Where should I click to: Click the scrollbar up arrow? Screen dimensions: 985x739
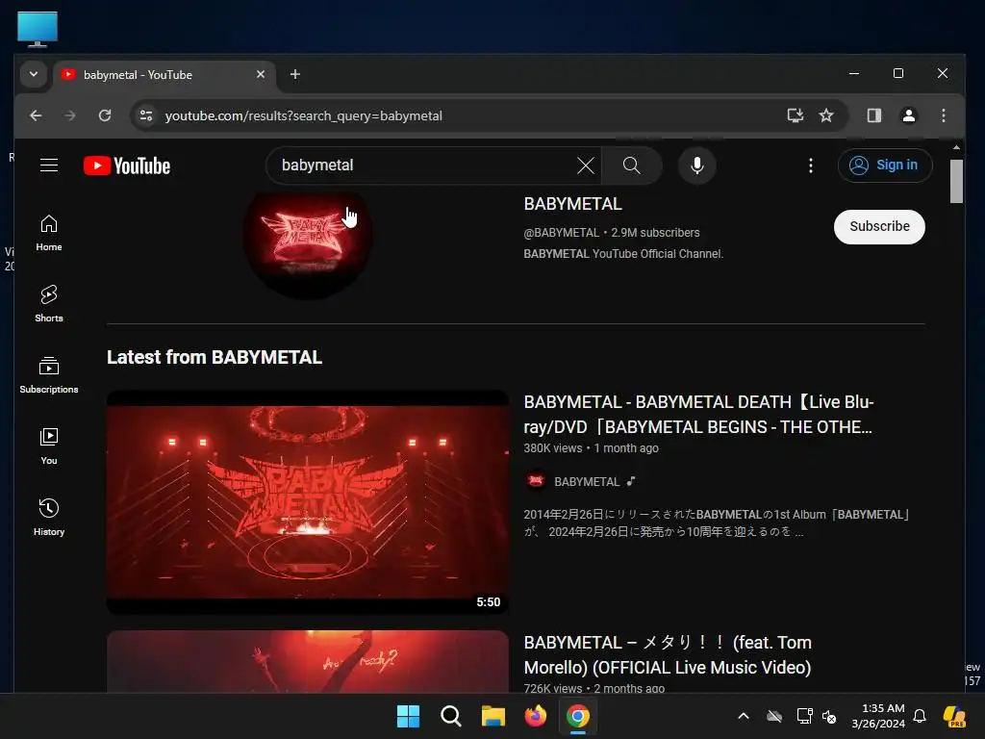tap(956, 147)
